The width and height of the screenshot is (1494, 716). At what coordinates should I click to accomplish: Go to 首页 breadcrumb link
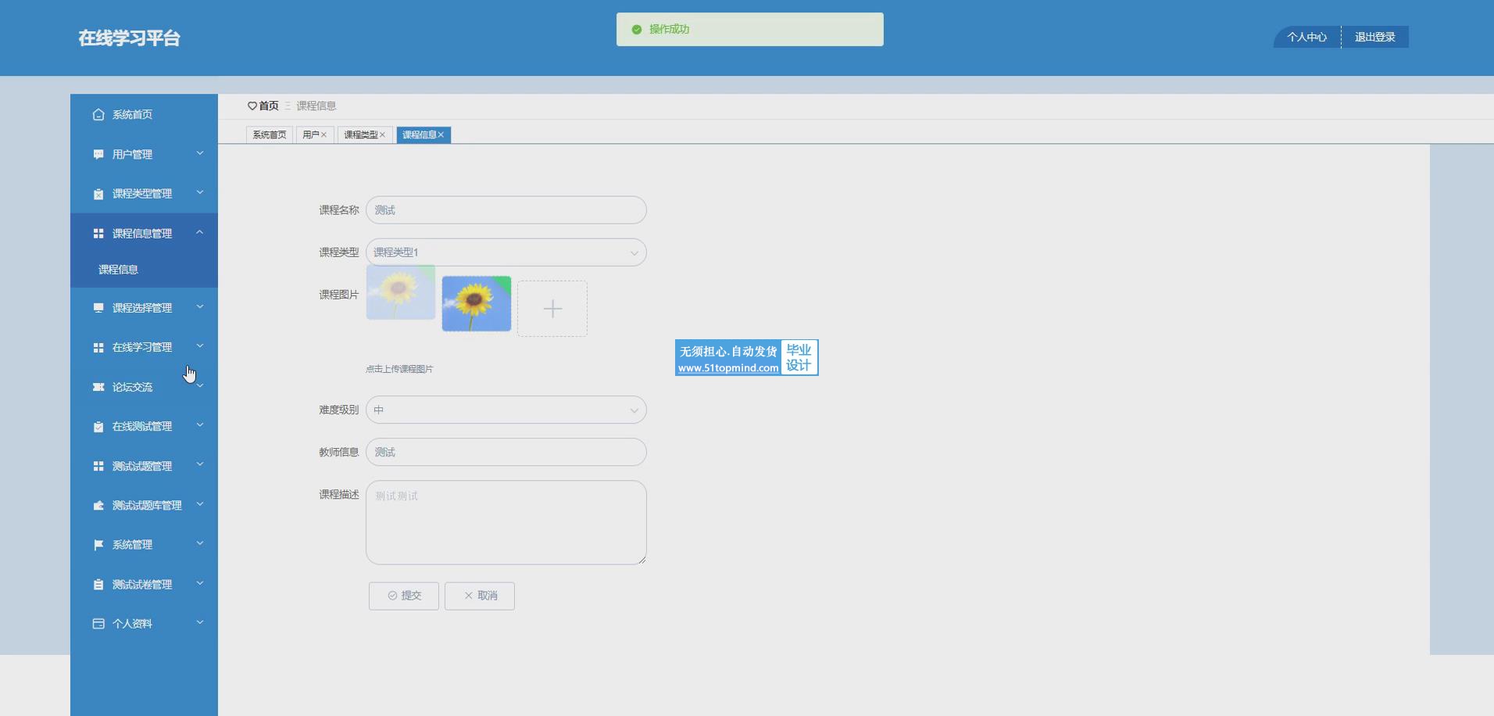pos(269,106)
